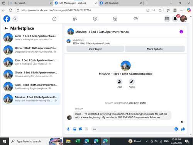Open File Explorer from the taskbar

pyautogui.click(x=68, y=141)
